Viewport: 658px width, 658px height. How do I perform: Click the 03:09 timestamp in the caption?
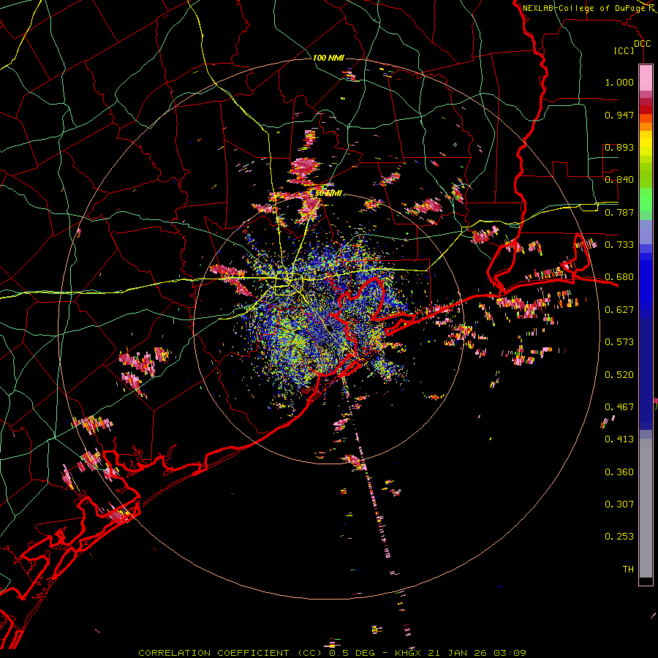(x=510, y=653)
